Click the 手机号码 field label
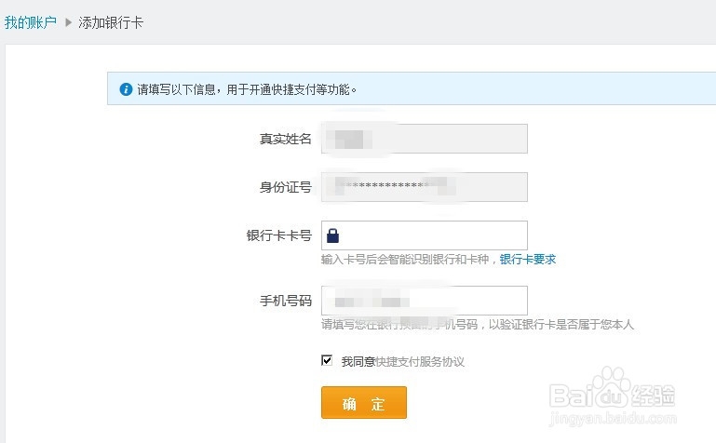 [x=285, y=301]
